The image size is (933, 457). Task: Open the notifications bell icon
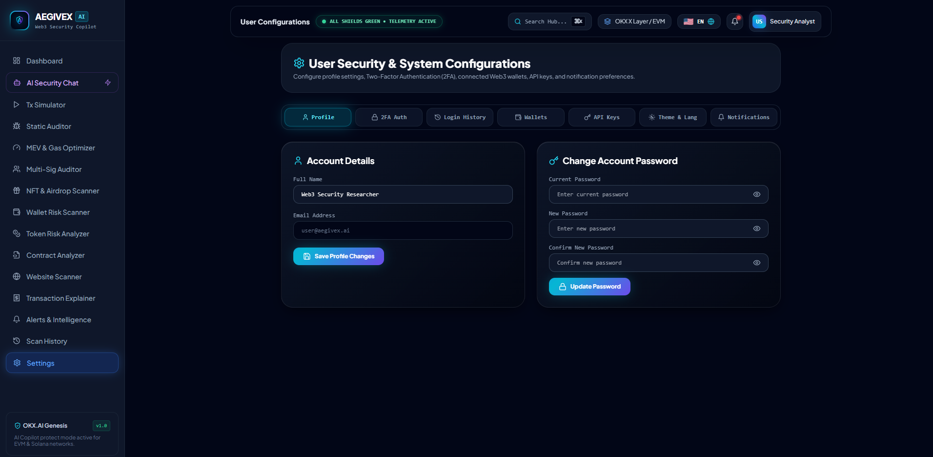[x=734, y=21]
